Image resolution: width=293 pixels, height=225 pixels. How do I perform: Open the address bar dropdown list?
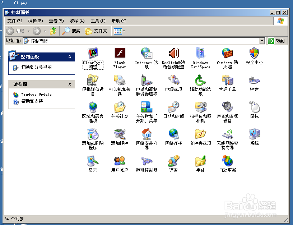(262, 41)
